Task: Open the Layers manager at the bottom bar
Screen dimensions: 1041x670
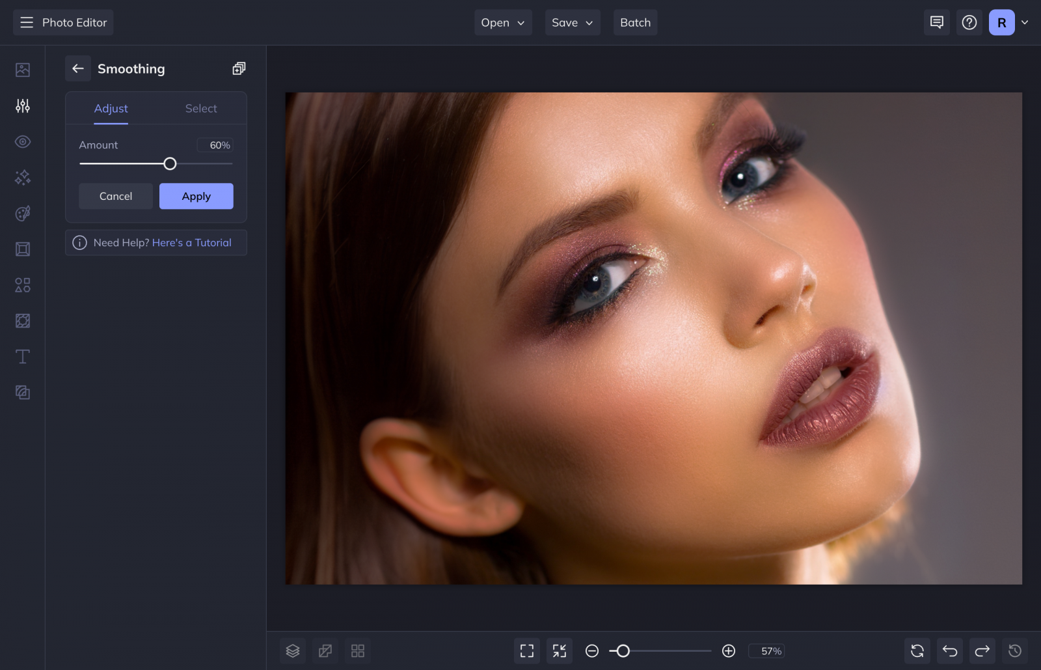Action: (x=292, y=650)
